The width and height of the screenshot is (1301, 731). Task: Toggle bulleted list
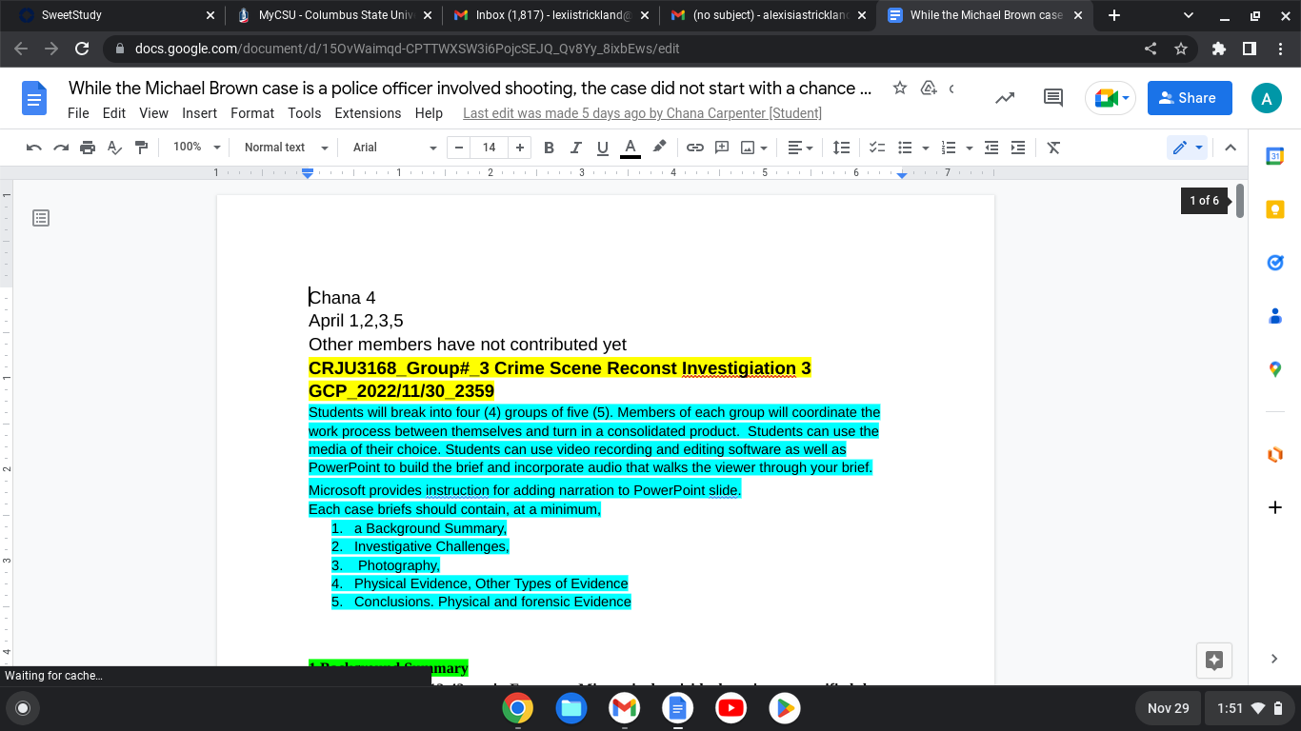(x=905, y=148)
